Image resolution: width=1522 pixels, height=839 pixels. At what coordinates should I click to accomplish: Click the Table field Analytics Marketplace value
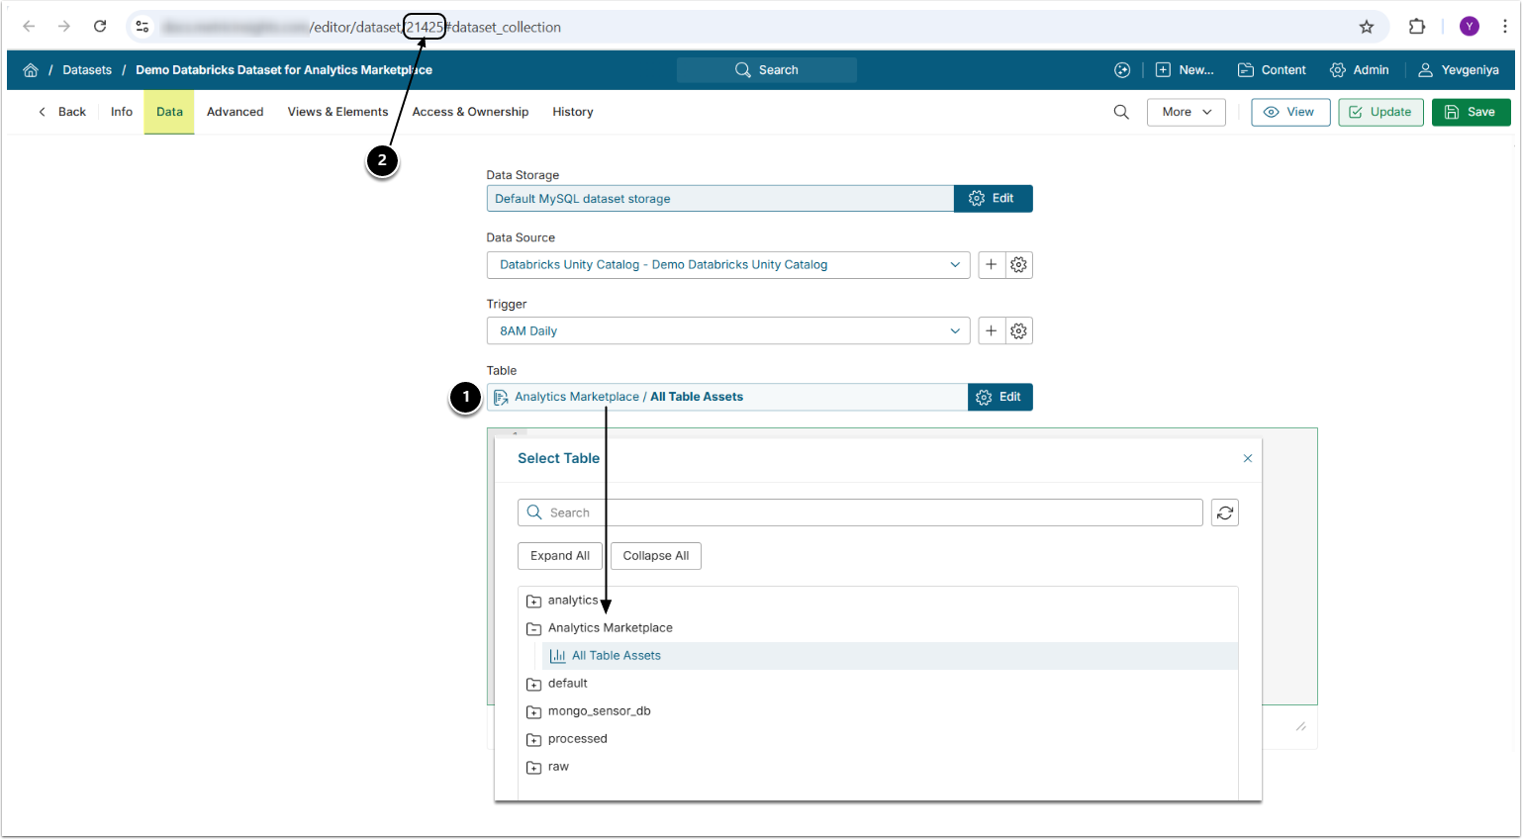(x=727, y=397)
